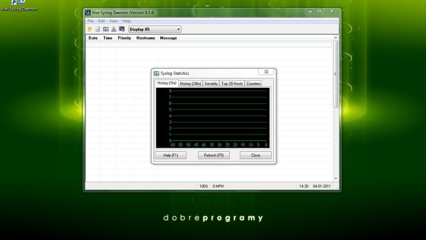Switch to the History (24hr) tab

tap(190, 84)
